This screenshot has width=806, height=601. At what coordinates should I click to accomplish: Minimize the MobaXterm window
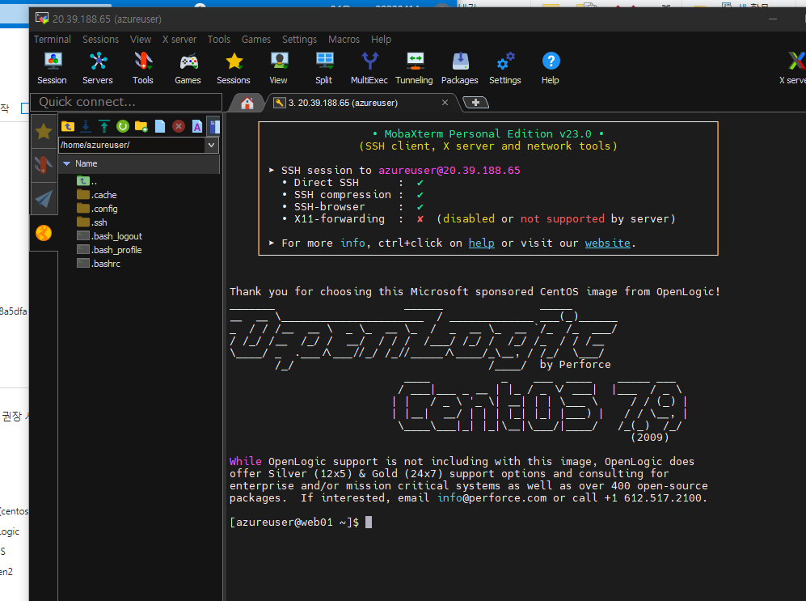[773, 19]
